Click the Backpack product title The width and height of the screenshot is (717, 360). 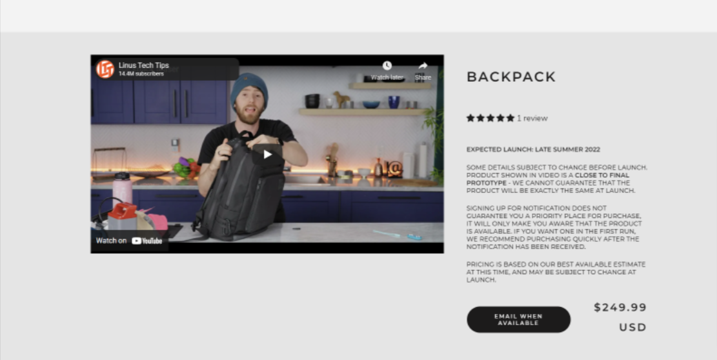point(511,77)
